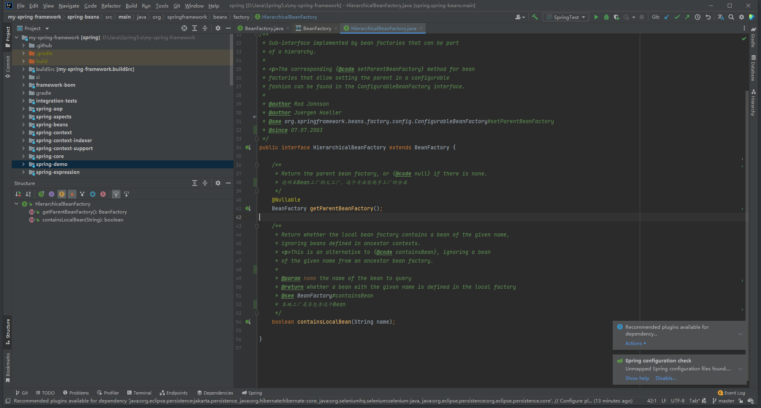Click Disable... link in Spring notification
The image size is (761, 408).
tap(666, 378)
